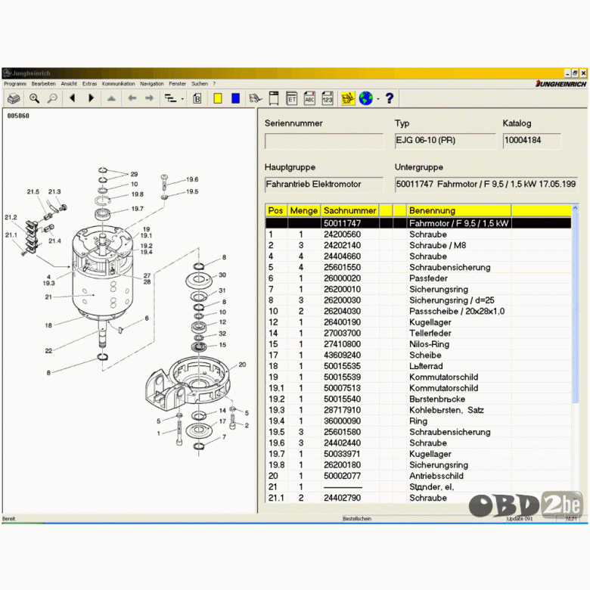
Task: Open the 123 number search icon
Action: [x=328, y=98]
